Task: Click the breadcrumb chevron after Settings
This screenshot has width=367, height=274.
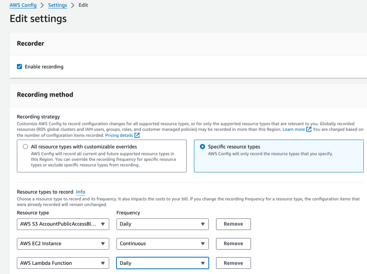Action: tap(73, 5)
